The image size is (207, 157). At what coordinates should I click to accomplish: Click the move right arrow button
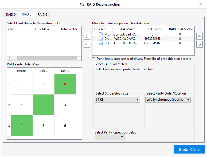(x=87, y=36)
